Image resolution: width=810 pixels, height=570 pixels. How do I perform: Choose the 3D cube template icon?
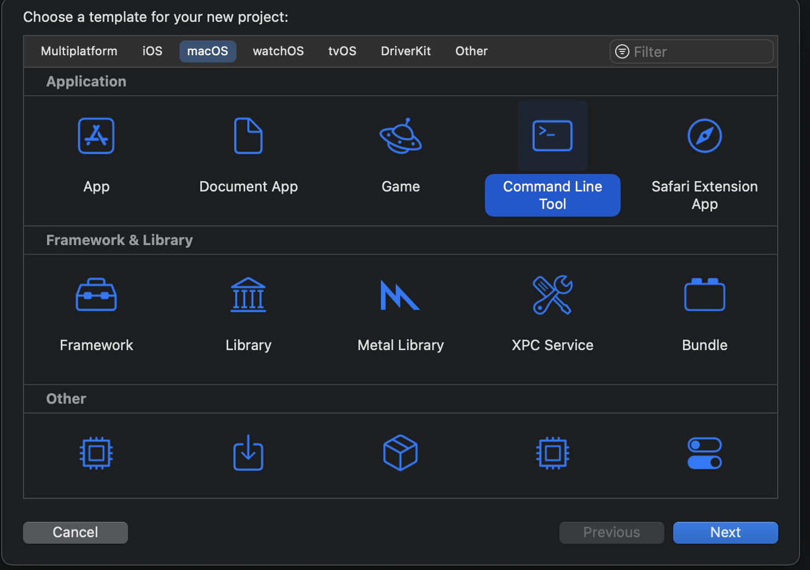click(x=401, y=453)
